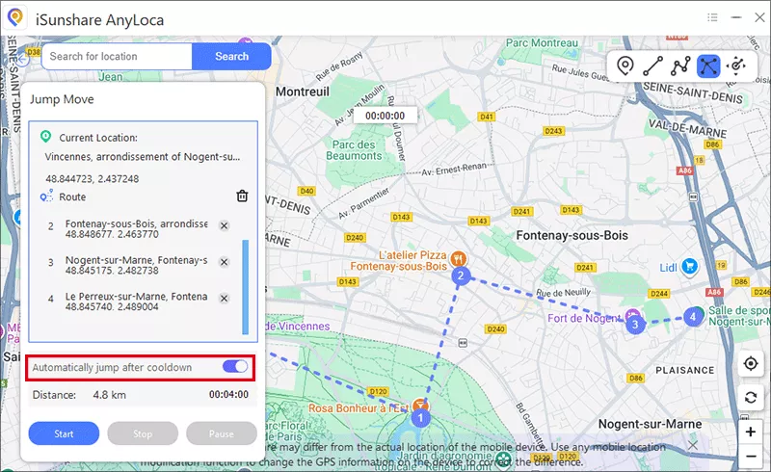
Task: Open the menu list icon in title bar
Action: [x=713, y=16]
